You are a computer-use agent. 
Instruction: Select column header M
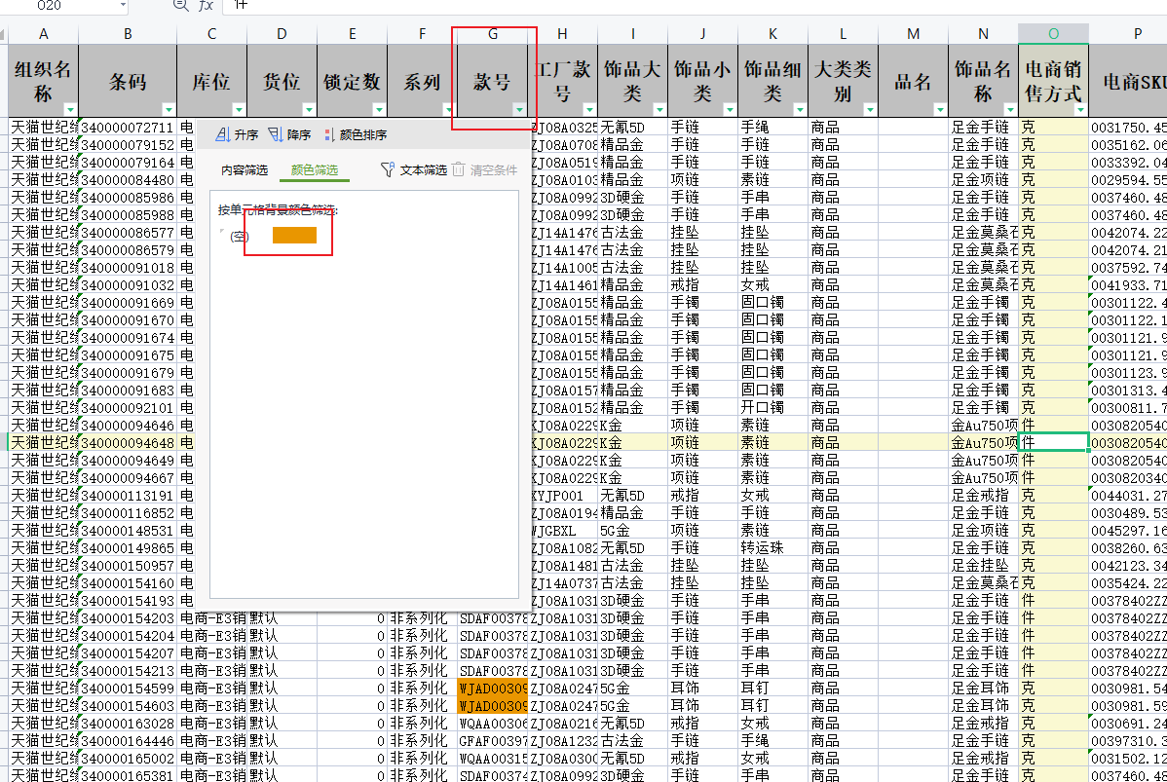(x=913, y=34)
